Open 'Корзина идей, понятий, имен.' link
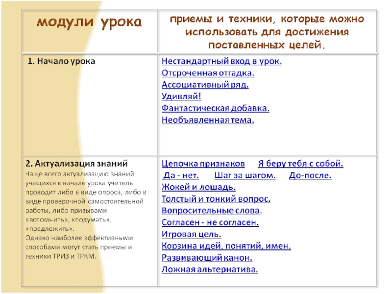 point(226,246)
